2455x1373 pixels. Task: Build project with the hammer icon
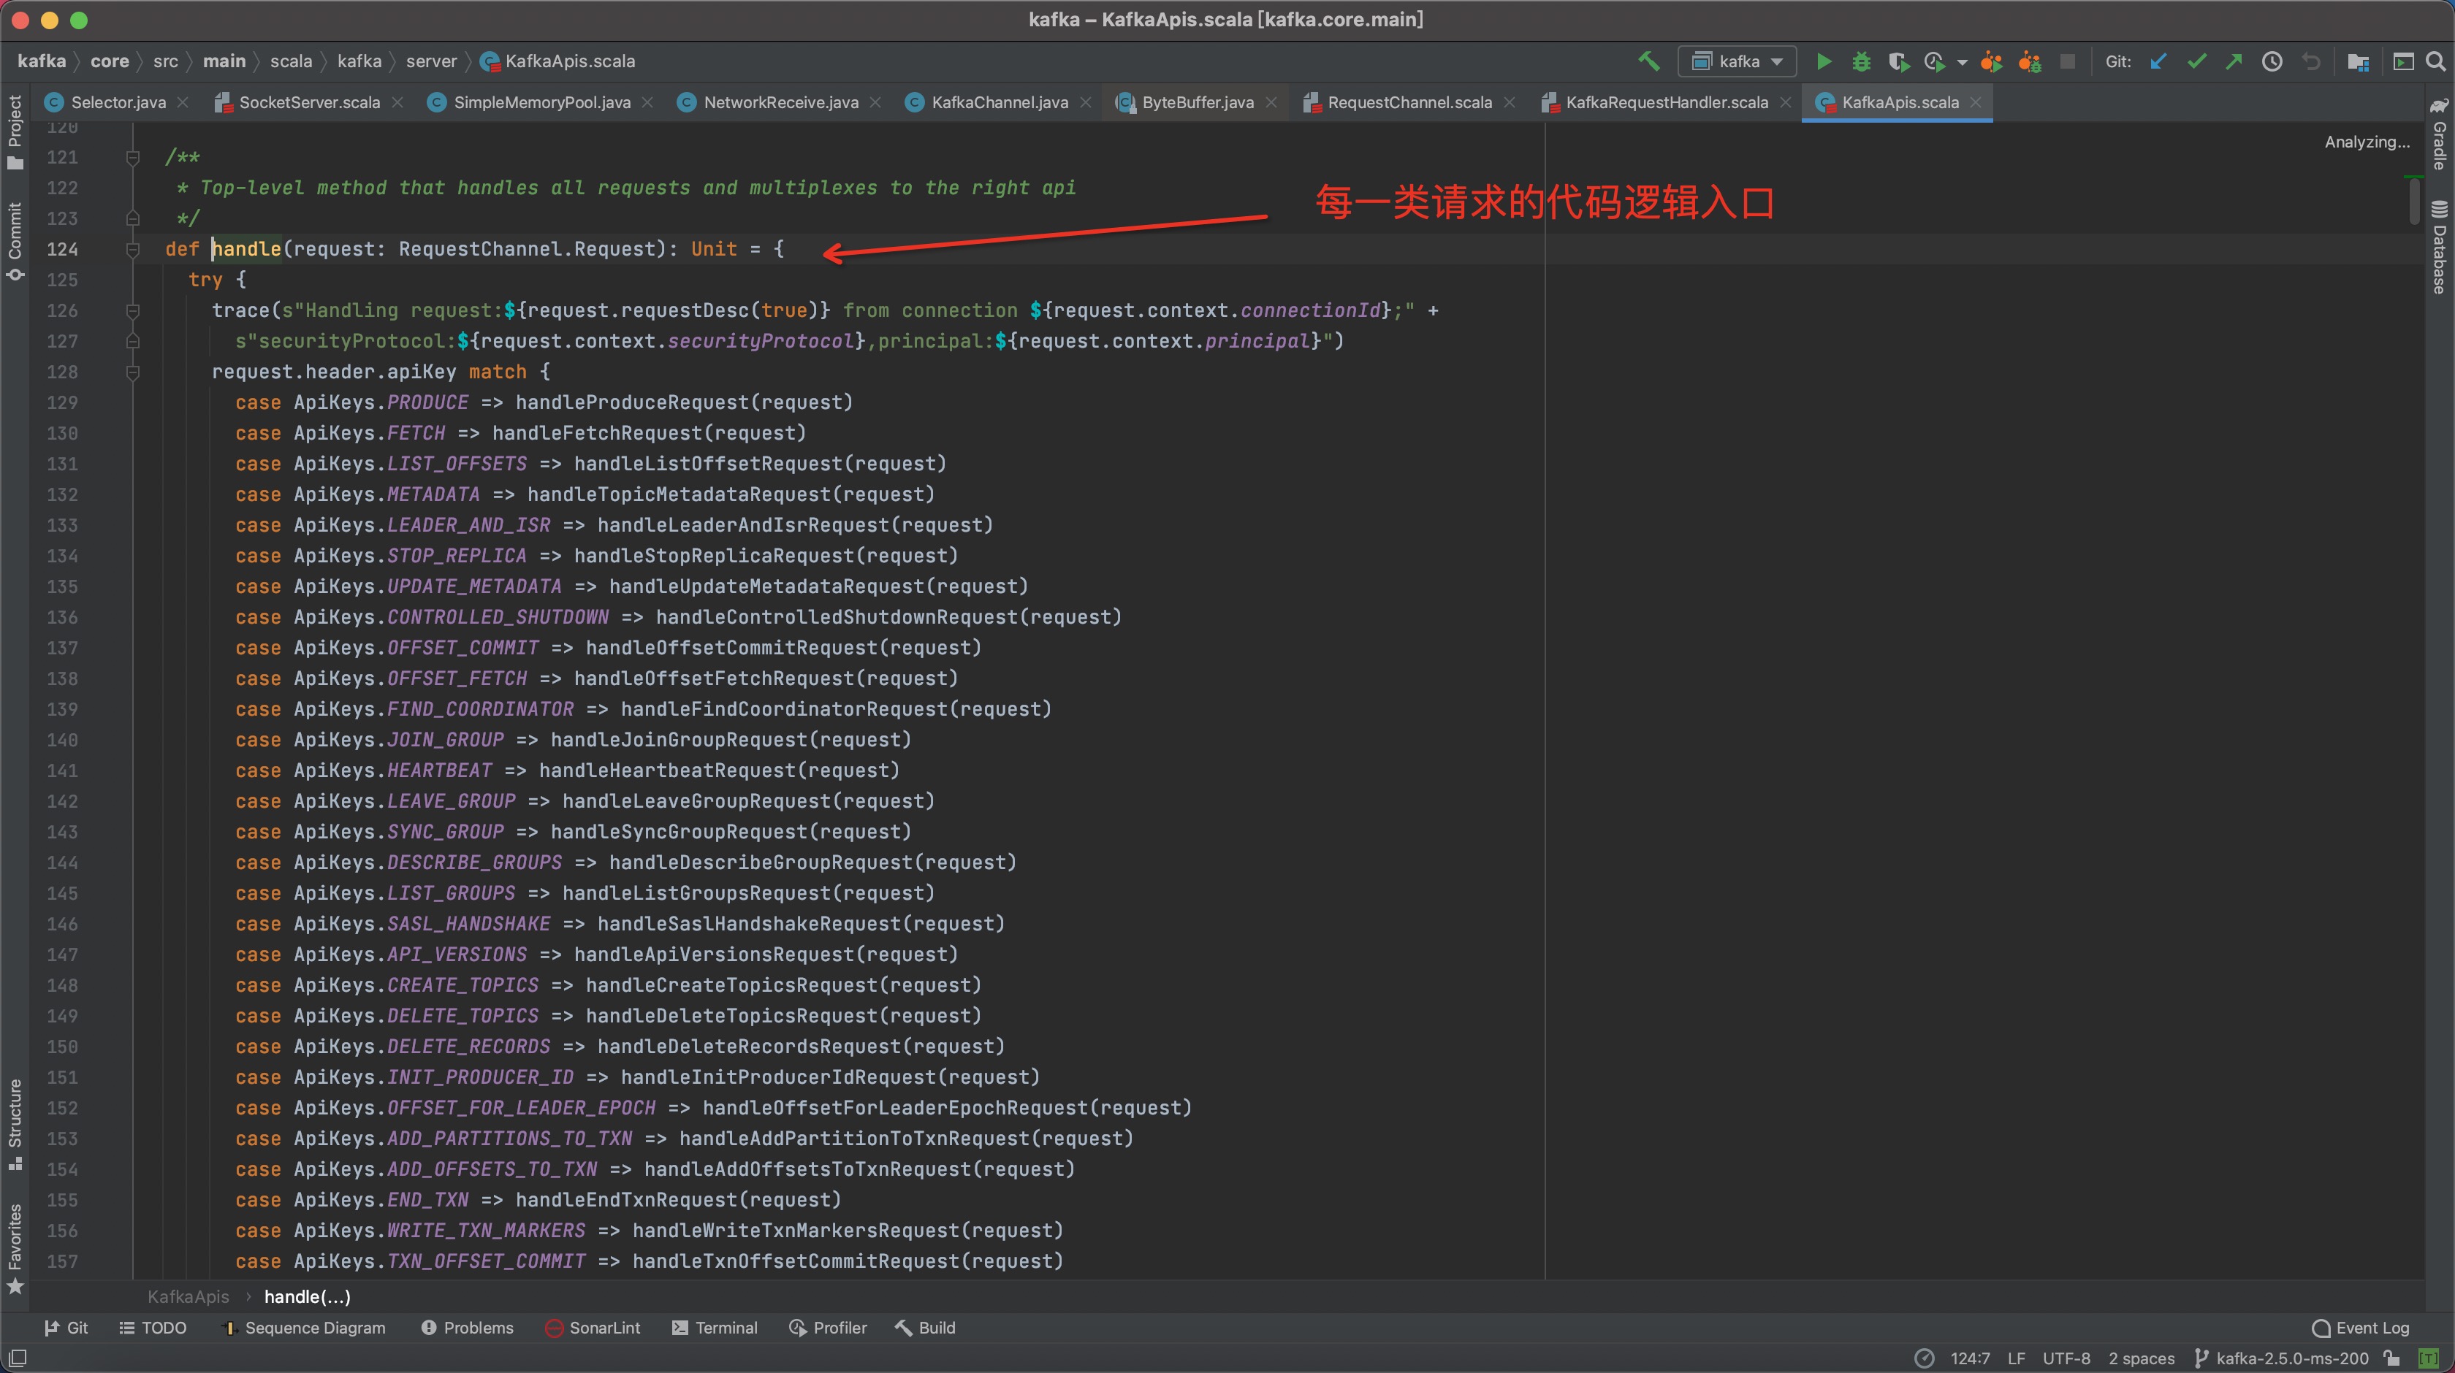pyautogui.click(x=1648, y=62)
